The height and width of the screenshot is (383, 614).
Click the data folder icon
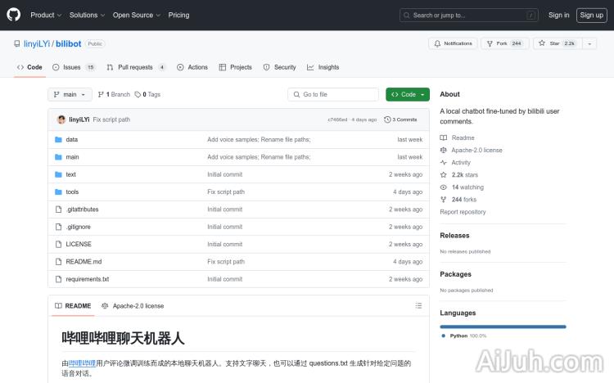click(x=58, y=140)
